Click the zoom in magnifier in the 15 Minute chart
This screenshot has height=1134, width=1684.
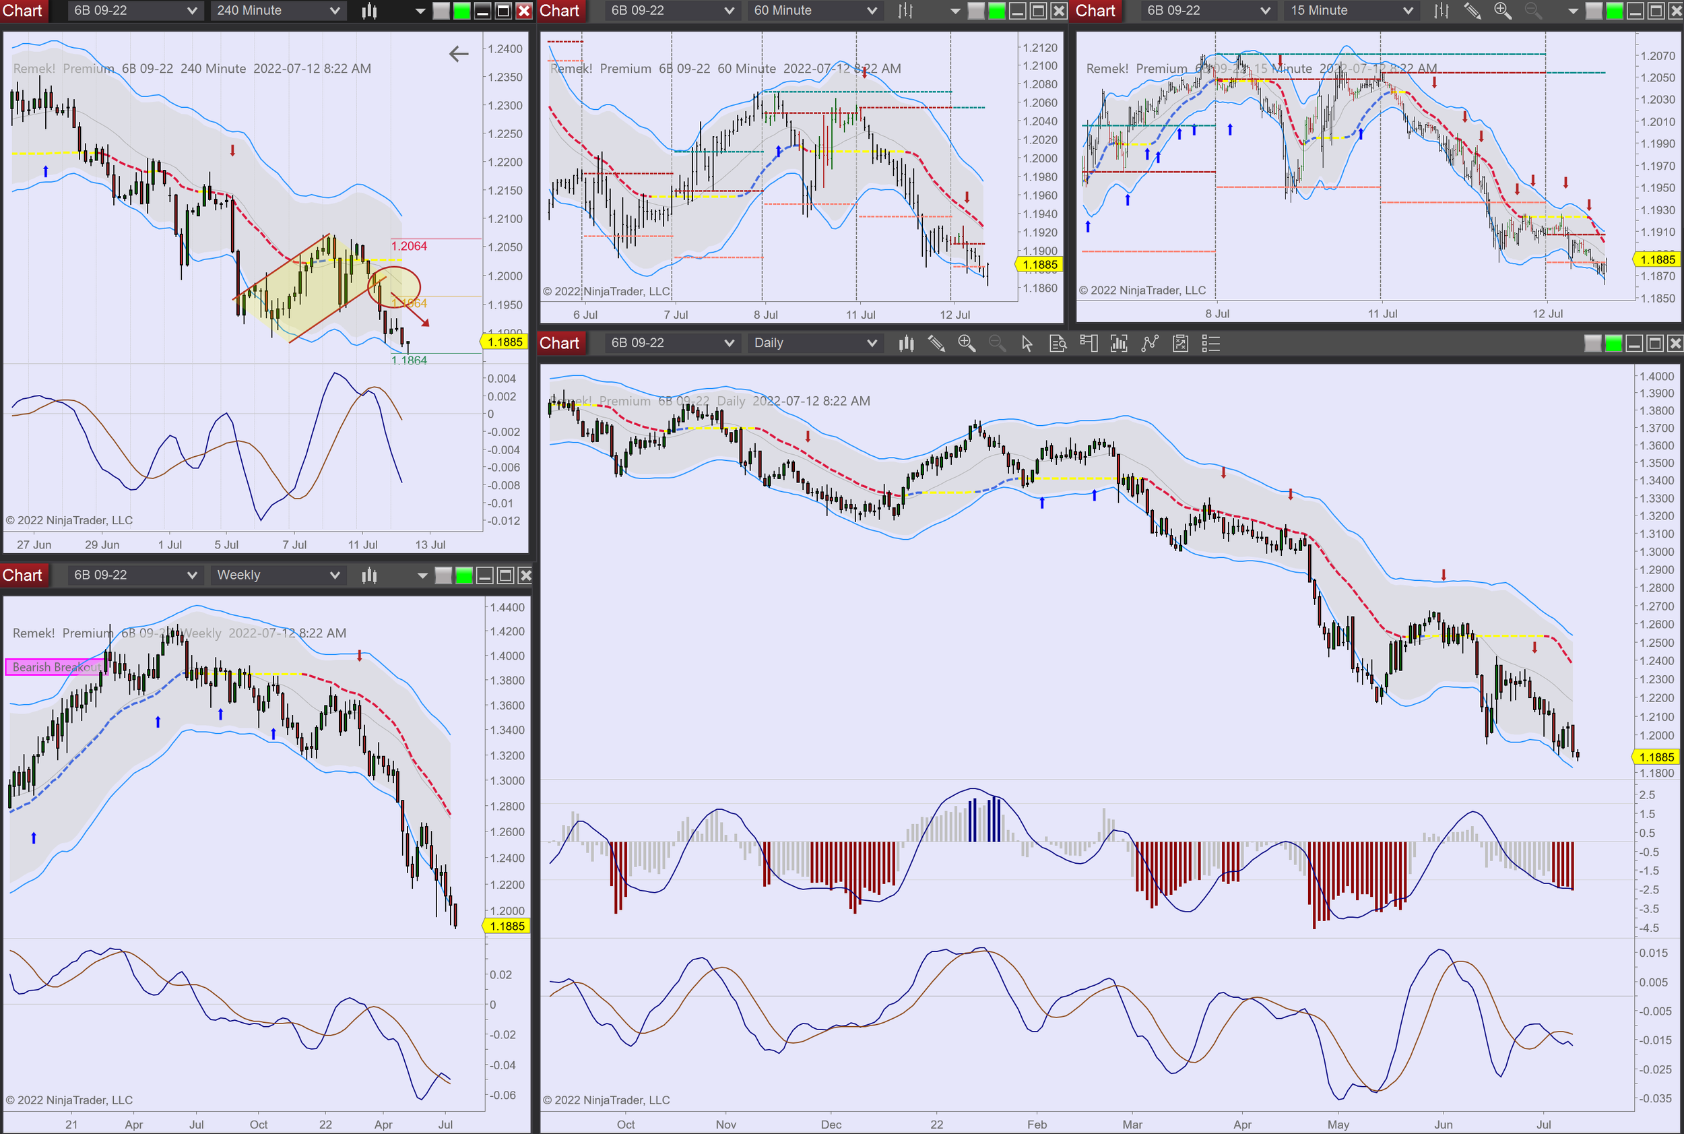(x=1503, y=11)
